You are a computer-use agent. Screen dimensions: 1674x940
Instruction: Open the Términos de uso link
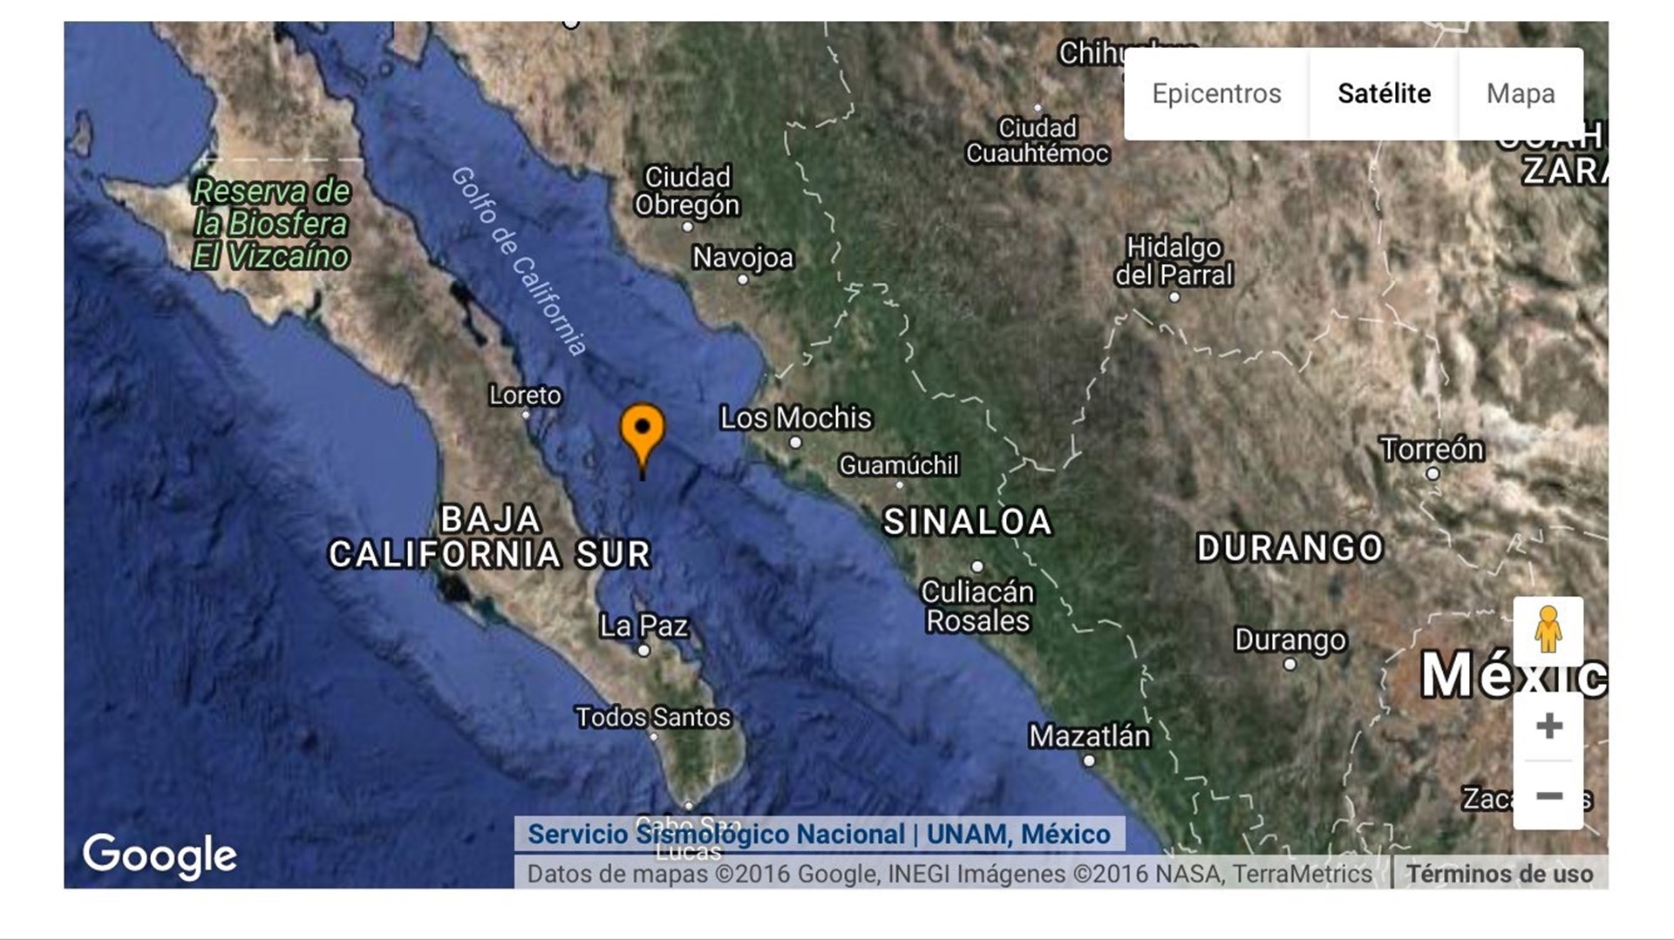pyautogui.click(x=1499, y=873)
